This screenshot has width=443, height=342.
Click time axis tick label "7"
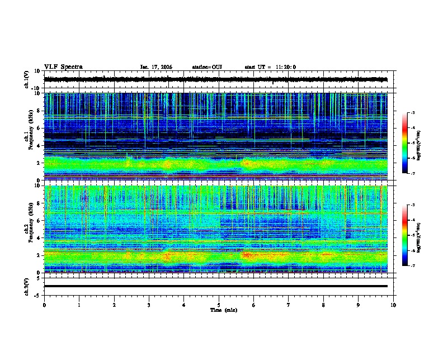click(289, 305)
